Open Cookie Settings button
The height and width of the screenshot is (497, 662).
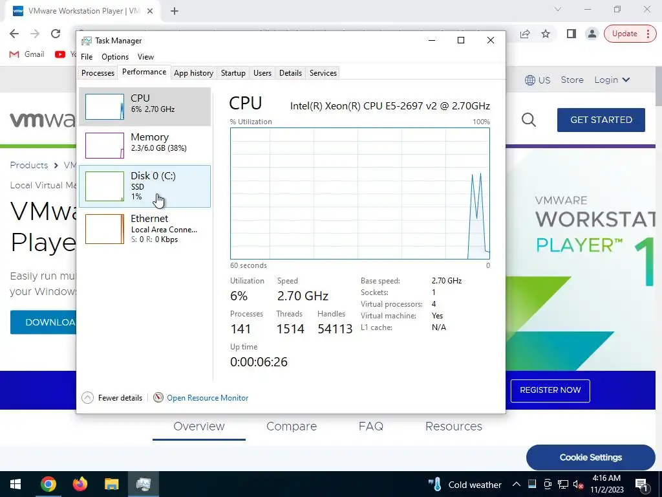[x=590, y=458]
